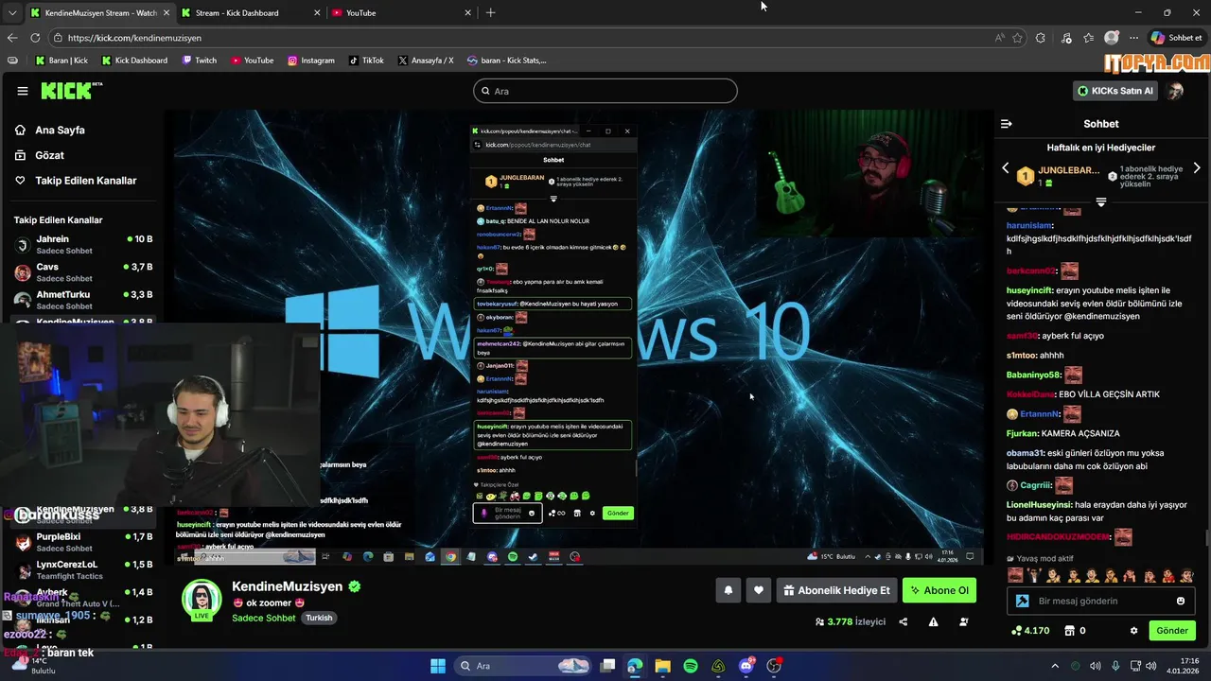Open chat settings gear icon

click(x=1133, y=631)
